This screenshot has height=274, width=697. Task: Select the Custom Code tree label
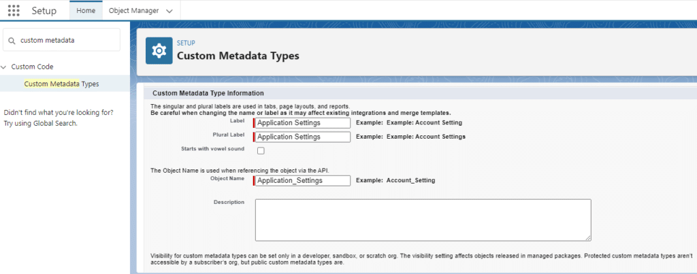click(x=32, y=67)
